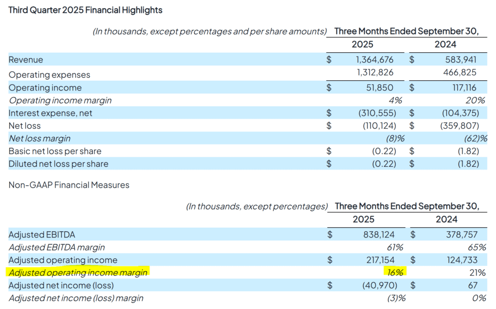Screen dimensions: 496x309
Task: Select the 2024 column header in Non-GAAP table
Action: point(446,220)
